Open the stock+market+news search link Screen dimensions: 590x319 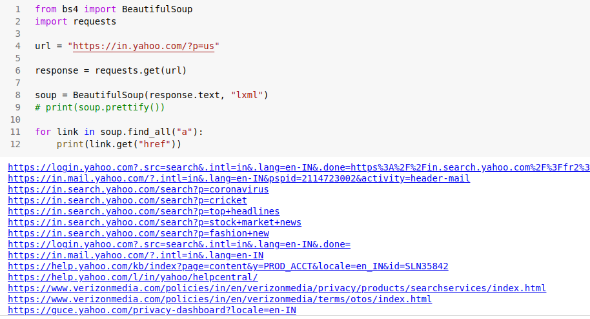pos(154,222)
